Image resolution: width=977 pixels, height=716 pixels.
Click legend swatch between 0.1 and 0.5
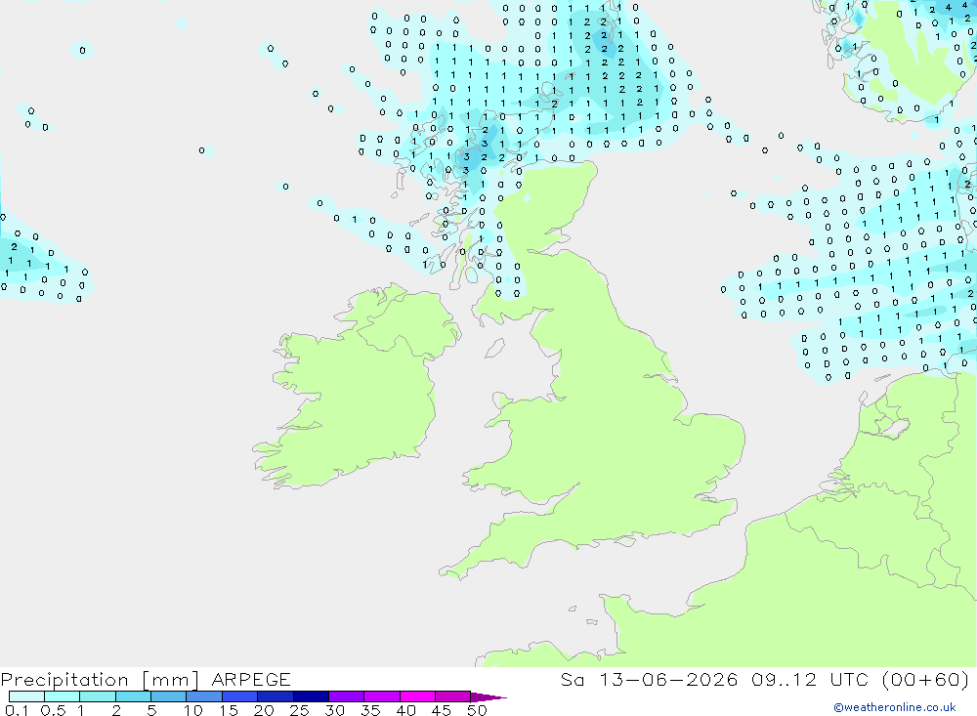pos(26,696)
